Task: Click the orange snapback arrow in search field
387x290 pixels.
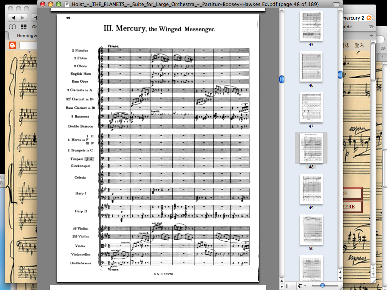Action: 369,18
